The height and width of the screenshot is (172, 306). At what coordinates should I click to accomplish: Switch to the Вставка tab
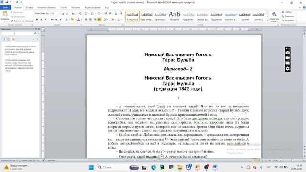(x=30, y=8)
